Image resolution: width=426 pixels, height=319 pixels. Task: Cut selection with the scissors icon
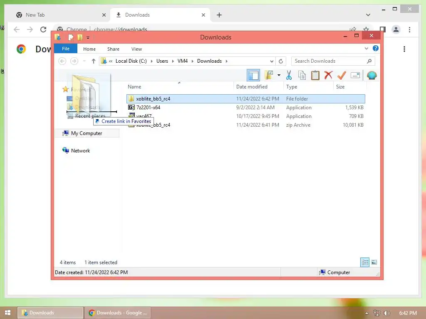tap(289, 75)
